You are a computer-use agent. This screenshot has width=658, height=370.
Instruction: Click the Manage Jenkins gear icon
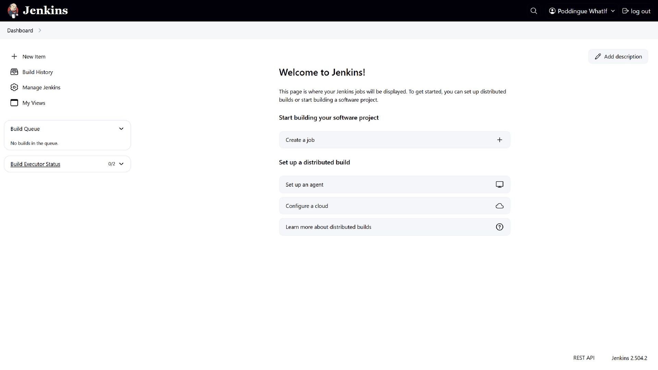[x=14, y=87]
